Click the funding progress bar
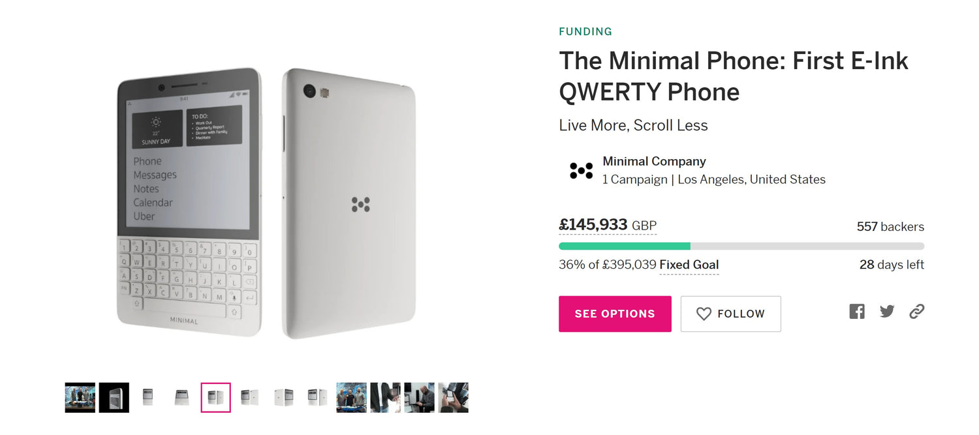 click(741, 246)
